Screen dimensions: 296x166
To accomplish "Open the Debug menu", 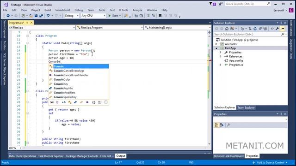I will coord(79,10).
